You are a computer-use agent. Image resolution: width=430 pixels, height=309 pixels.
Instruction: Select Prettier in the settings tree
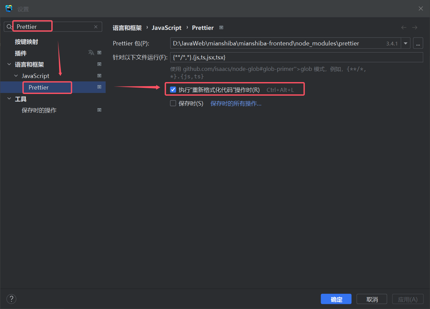(x=39, y=88)
